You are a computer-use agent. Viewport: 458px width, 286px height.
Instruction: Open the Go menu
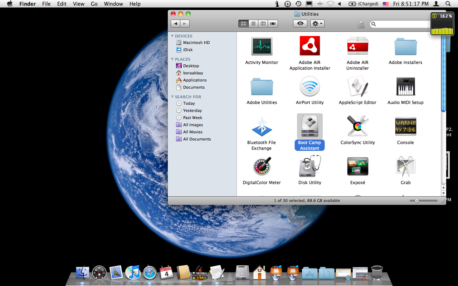[94, 4]
